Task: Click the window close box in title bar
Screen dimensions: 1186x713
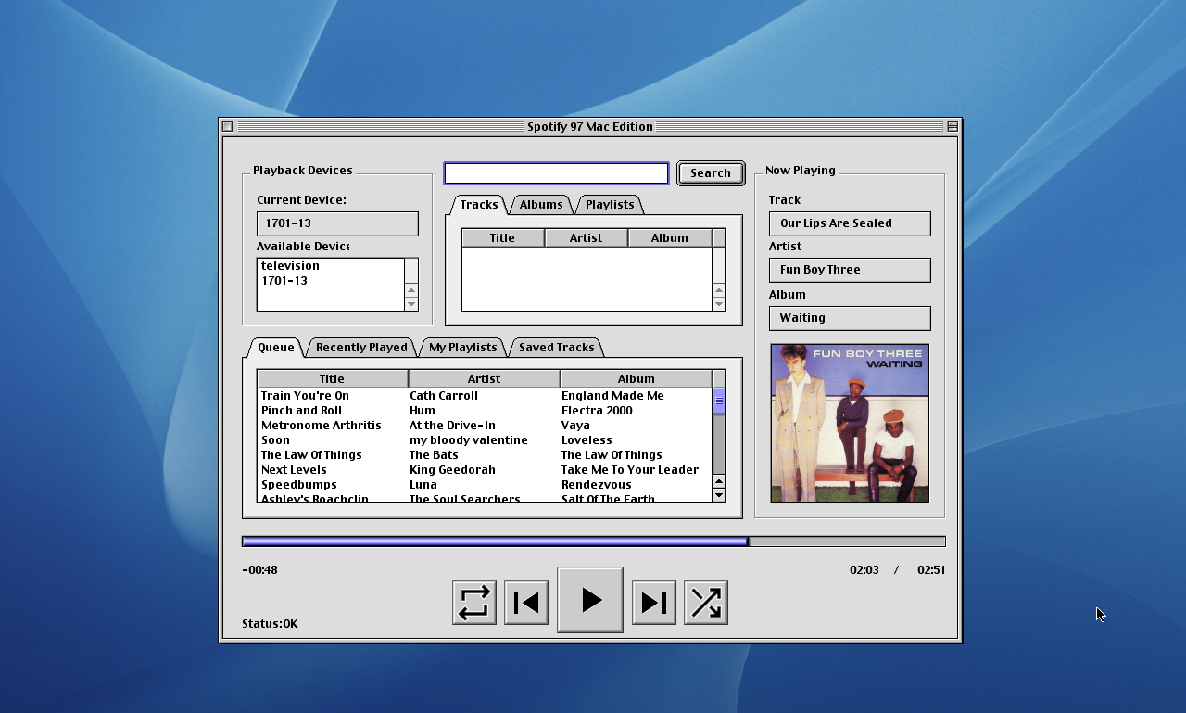Action: (x=227, y=127)
